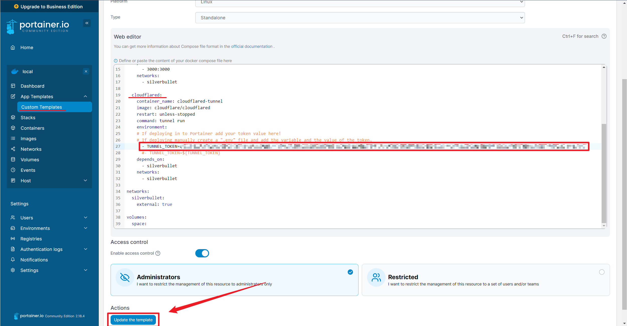This screenshot has width=627, height=326.
Task: Select the Administrators access option
Action: [234, 280]
